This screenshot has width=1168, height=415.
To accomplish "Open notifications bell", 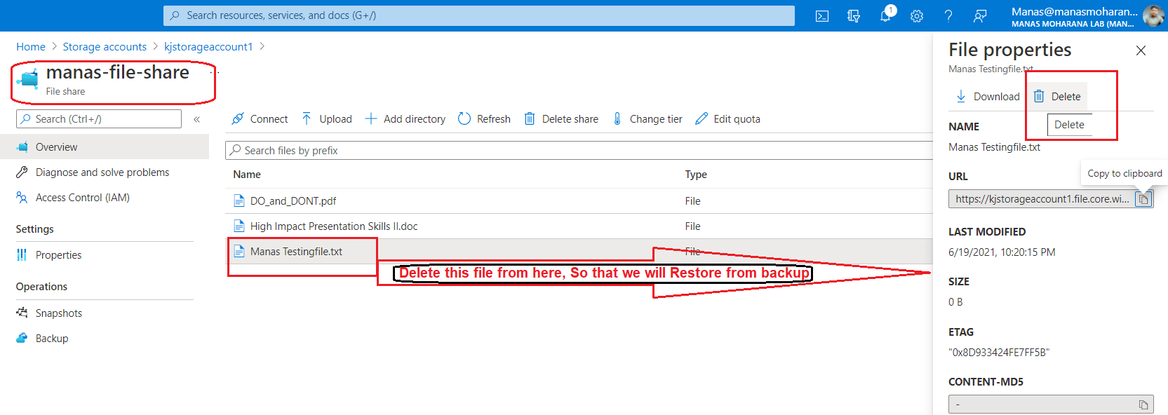I will point(885,16).
